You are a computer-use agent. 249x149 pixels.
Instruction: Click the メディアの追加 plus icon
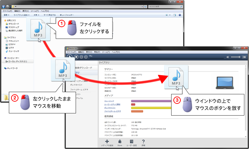(107, 142)
